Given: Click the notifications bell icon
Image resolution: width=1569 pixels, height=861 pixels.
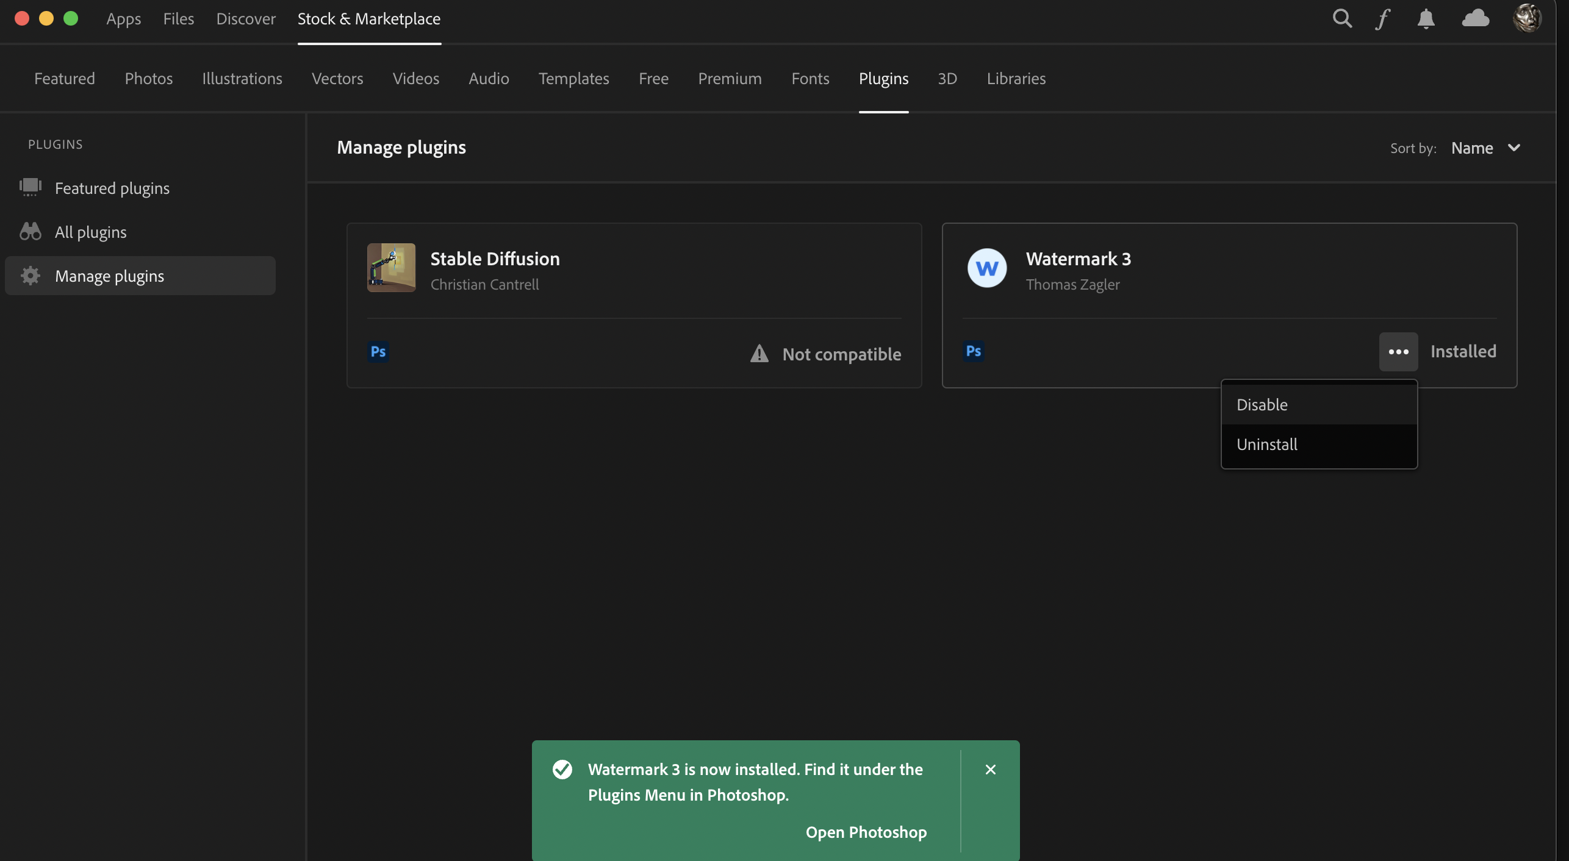Looking at the screenshot, I should 1426,19.
